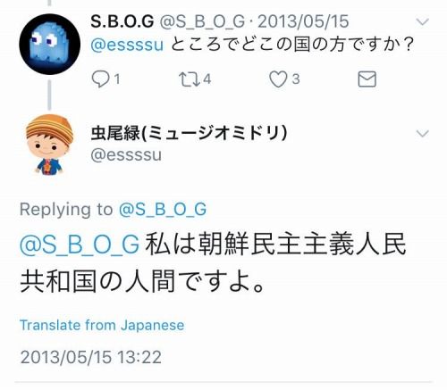Expand the chevron menu beside 虫尾緑's name
Image resolution: width=447 pixels, height=390 pixels.
click(x=422, y=134)
